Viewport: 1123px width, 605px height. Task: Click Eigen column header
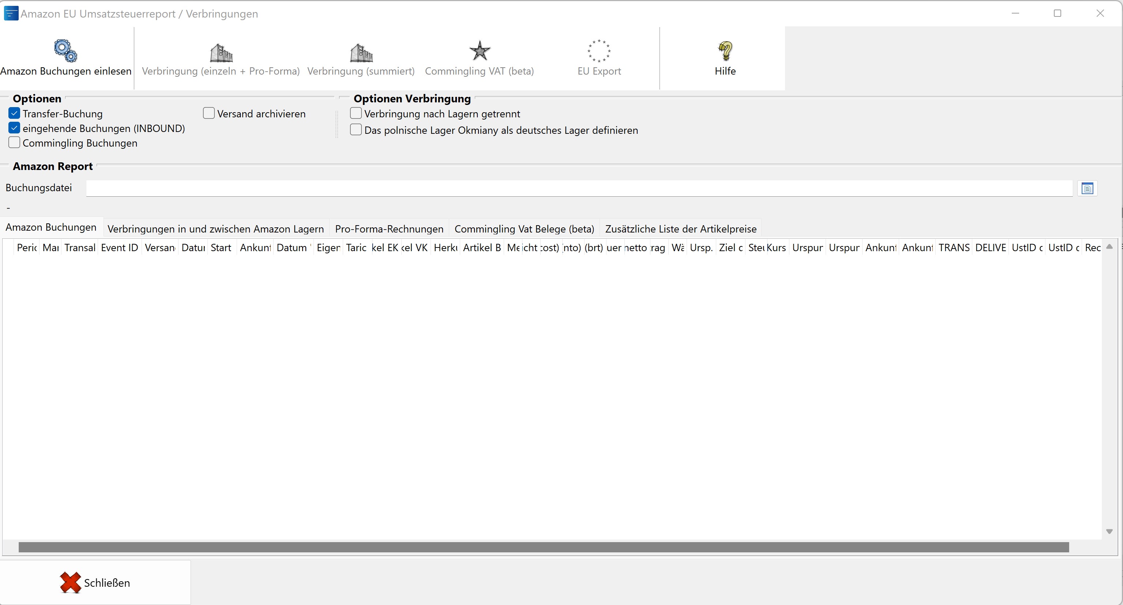(x=328, y=248)
